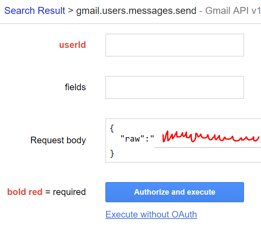The image size is (261, 230).
Task: Click the fields parameter label
Action: coord(75,87)
